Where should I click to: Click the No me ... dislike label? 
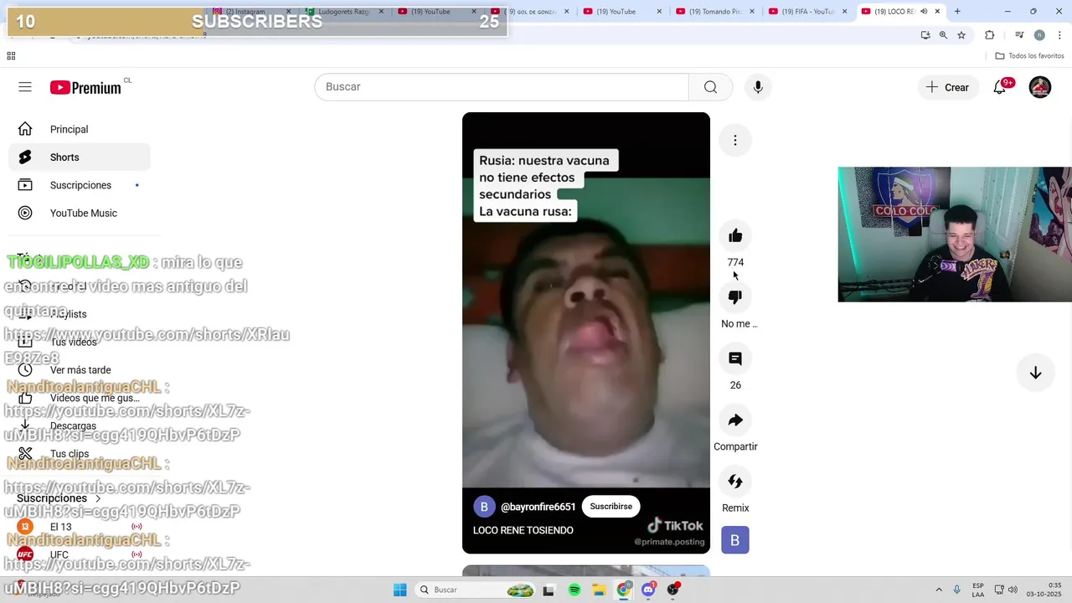[739, 324]
